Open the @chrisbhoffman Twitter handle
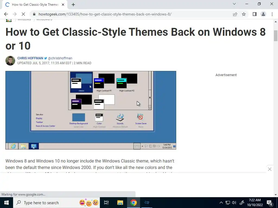Screen dimensions: 278x208 (x=60, y=58)
